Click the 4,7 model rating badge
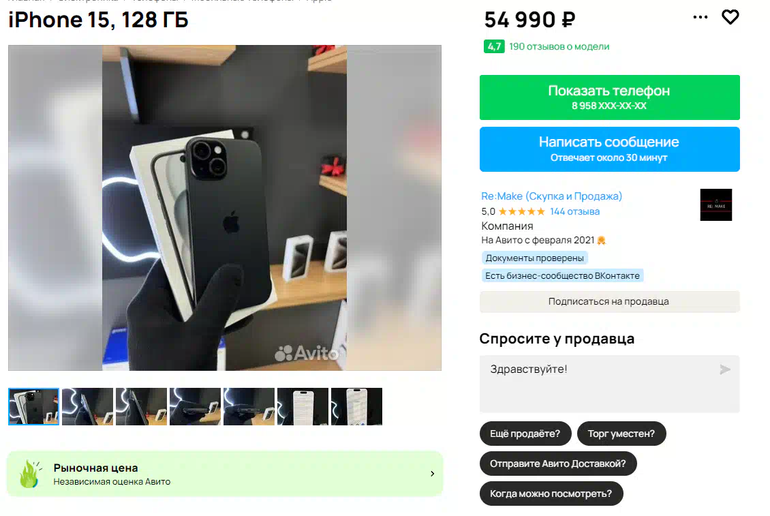The image size is (770, 516). (494, 46)
